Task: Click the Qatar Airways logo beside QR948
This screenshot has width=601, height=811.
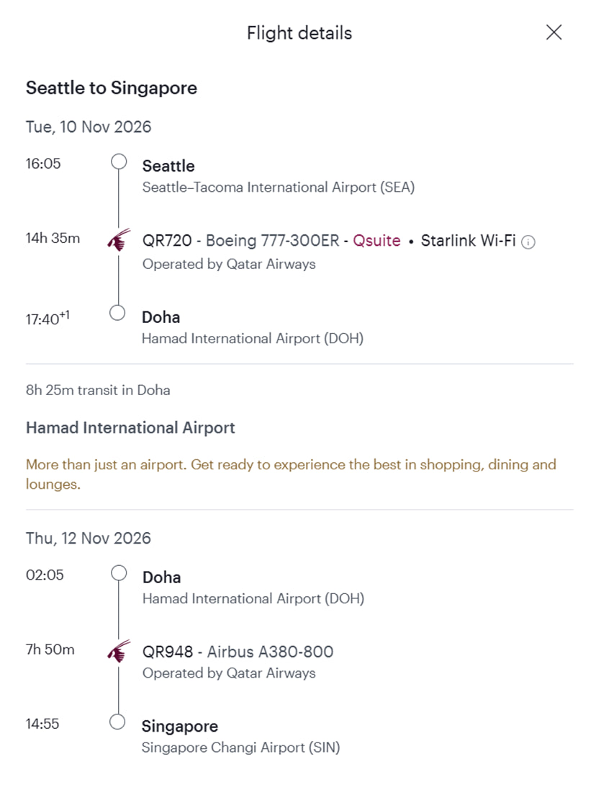Action: pos(119,651)
